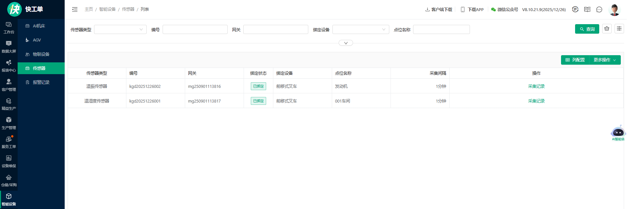Screen dimensions: 627x209
Task: Select 物联设备 in the submenu
Action: 41,54
